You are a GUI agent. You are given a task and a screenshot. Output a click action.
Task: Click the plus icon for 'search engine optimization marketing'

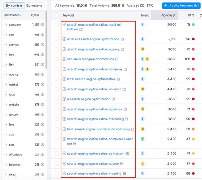[x=64, y=119]
